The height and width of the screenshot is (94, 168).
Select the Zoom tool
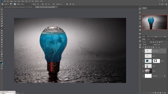click(2, 56)
